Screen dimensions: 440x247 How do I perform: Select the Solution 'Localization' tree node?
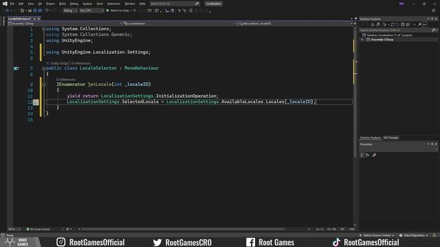(x=388, y=35)
